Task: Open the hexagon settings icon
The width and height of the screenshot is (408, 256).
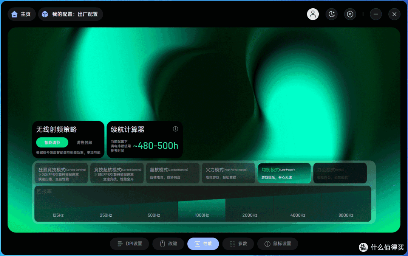Action: [350, 14]
